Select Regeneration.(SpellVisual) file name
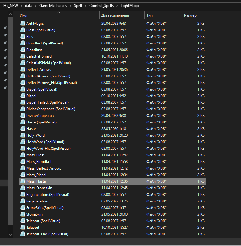The width and height of the screenshot is (241, 246). coord(48,195)
